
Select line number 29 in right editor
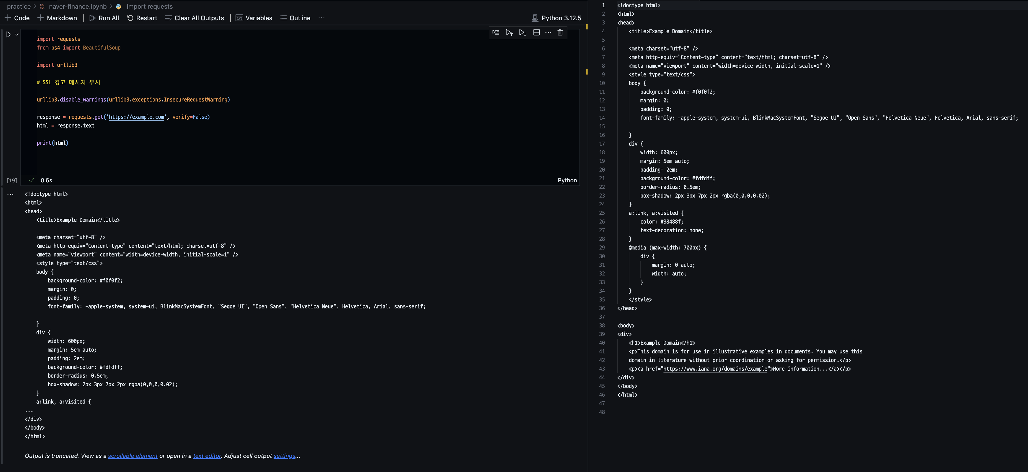click(x=602, y=248)
